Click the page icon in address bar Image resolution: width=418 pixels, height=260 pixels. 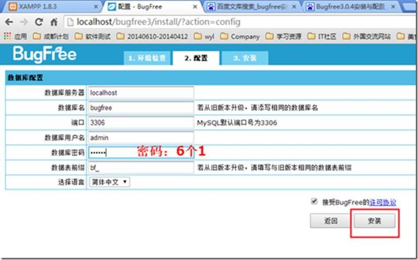pyautogui.click(x=70, y=22)
